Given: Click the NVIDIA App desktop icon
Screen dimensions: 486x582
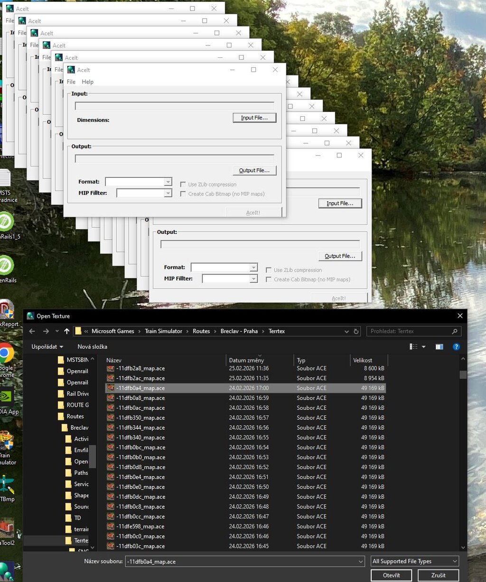Looking at the screenshot, I should point(6,397).
